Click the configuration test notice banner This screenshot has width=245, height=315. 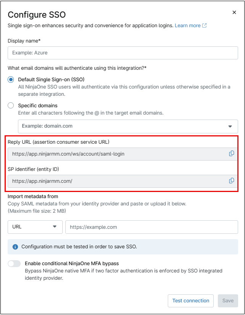tap(122, 247)
